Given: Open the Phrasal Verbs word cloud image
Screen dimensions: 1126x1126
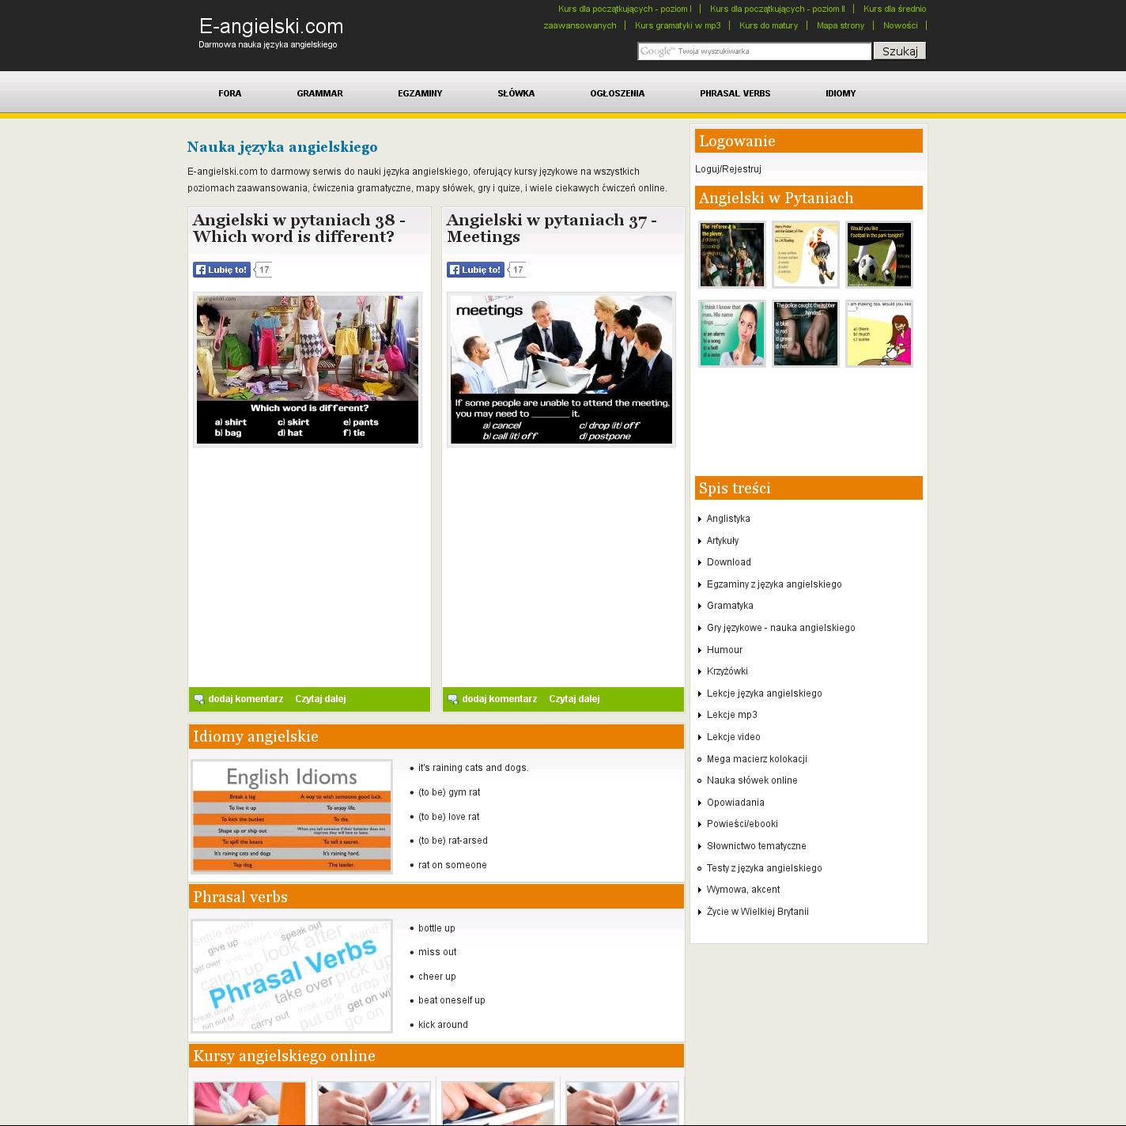Looking at the screenshot, I should click(292, 976).
